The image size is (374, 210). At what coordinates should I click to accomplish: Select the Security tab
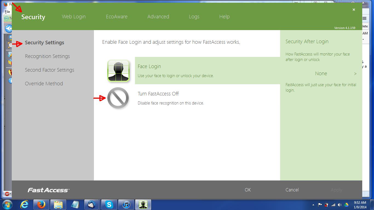(33, 17)
